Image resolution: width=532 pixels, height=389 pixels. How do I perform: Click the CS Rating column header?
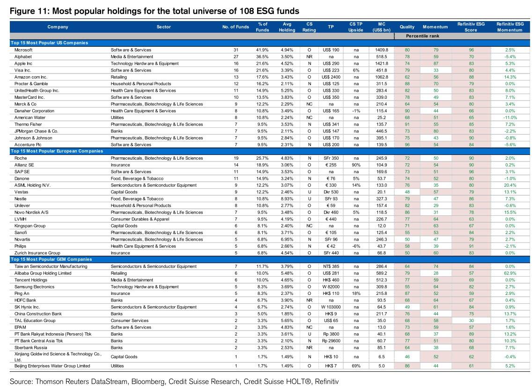click(x=309, y=27)
